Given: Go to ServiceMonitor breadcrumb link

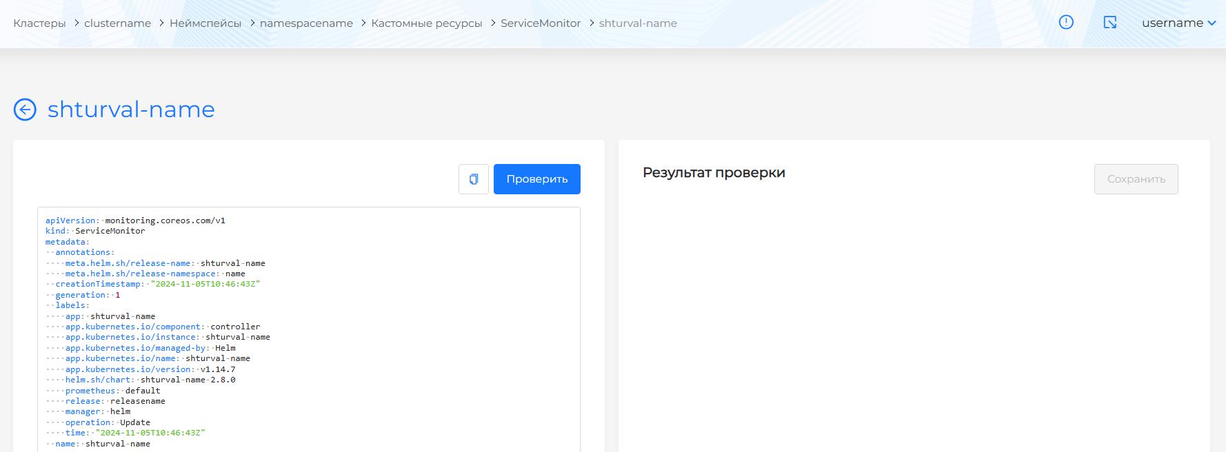Looking at the screenshot, I should 541,23.
